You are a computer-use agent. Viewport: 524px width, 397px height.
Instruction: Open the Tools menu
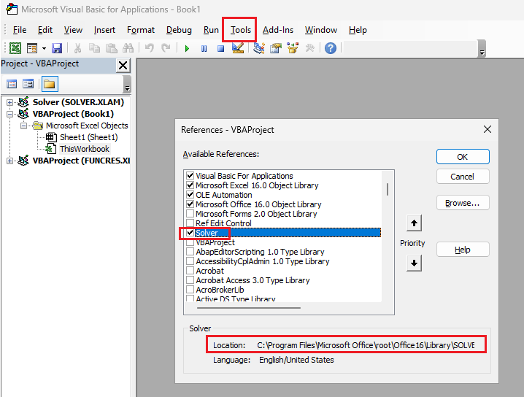[241, 30]
